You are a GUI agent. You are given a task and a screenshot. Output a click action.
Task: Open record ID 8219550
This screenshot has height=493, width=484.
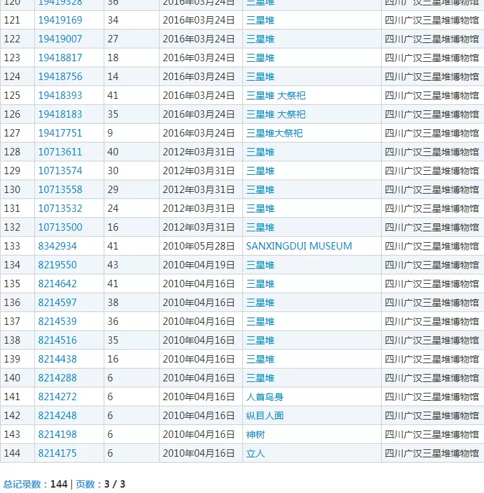57,265
